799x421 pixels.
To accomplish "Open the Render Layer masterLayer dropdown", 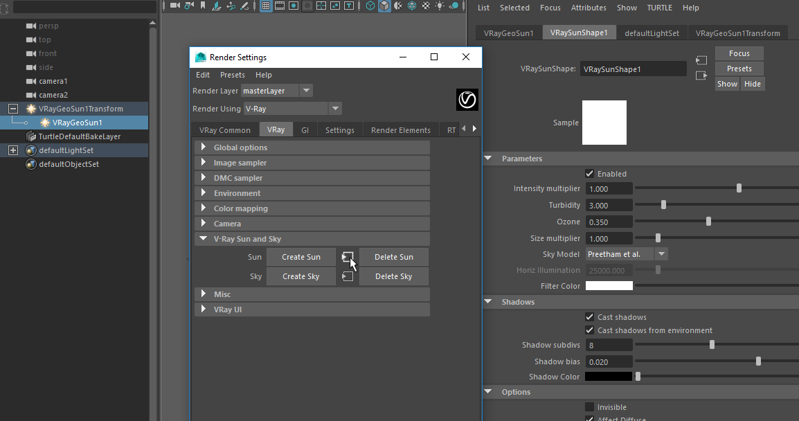I will click(306, 91).
